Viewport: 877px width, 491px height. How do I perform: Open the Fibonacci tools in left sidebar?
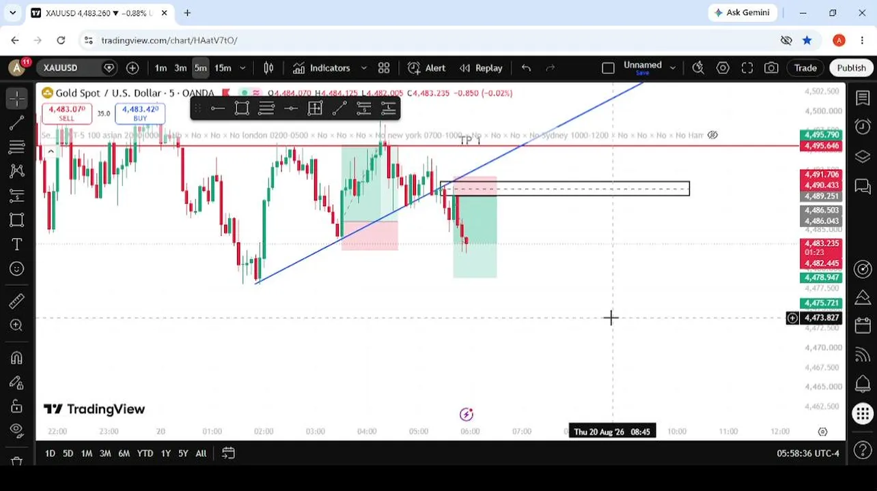16,147
